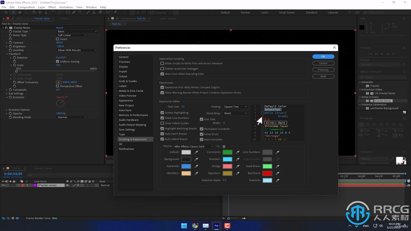411x231 pixels.
Task: Click the Selection Alpha value 0.3
Action: [x=224, y=180]
